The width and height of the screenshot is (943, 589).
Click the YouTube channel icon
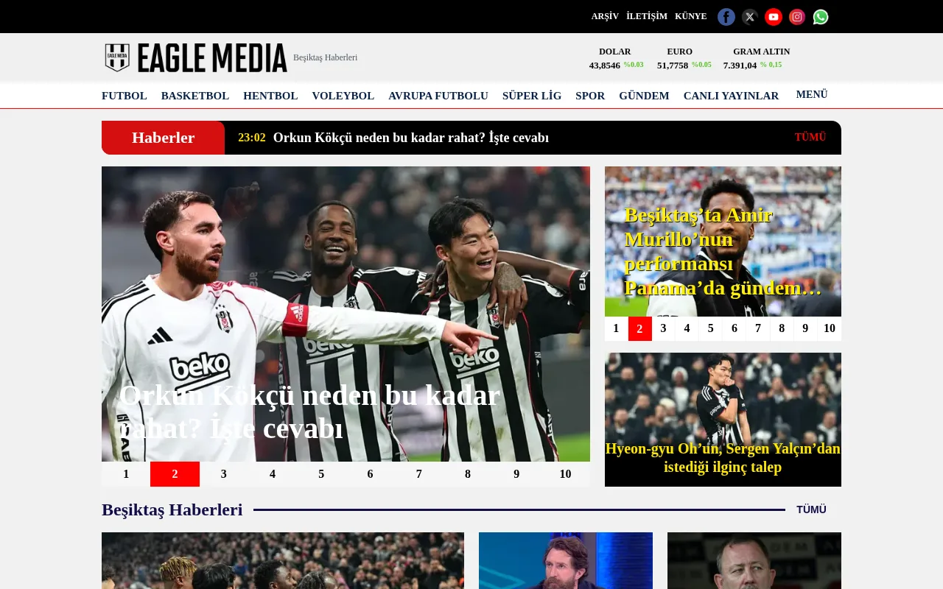[774, 16]
